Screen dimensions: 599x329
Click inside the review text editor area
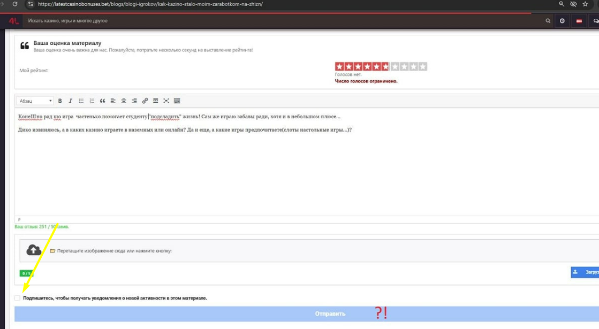268,171
